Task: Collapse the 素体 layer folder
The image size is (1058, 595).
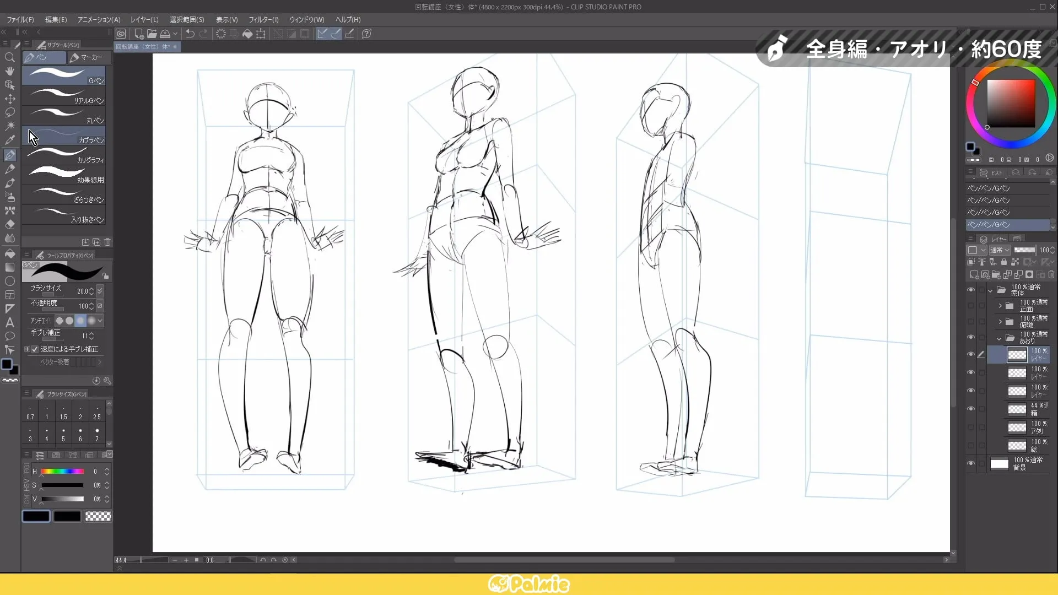Action: pyautogui.click(x=990, y=290)
